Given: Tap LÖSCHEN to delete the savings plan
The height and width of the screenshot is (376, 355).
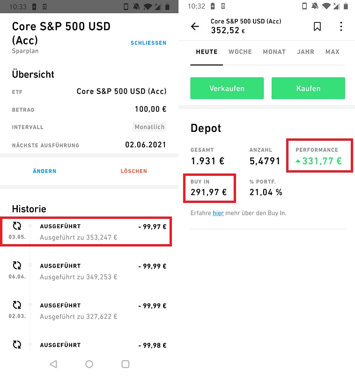Looking at the screenshot, I should tap(134, 171).
